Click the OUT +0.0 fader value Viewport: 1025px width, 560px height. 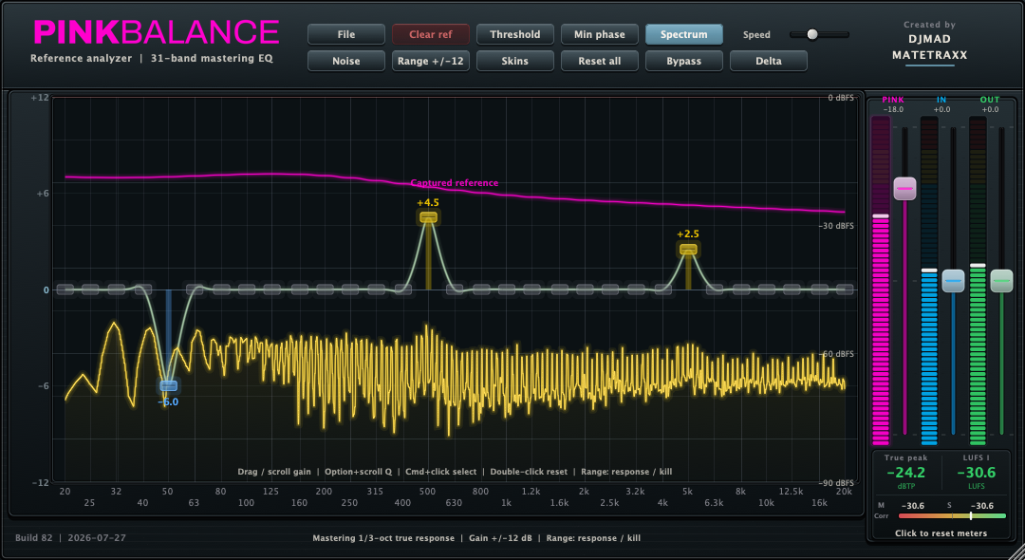click(990, 109)
